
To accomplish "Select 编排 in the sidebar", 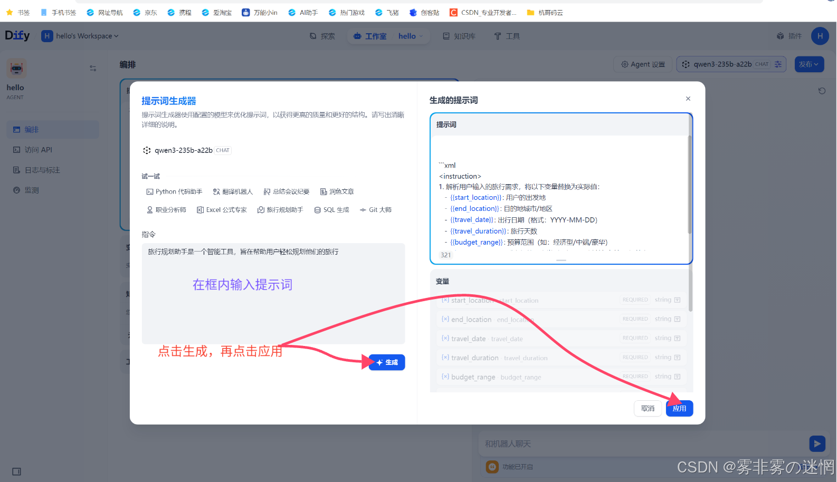I will (x=52, y=129).
